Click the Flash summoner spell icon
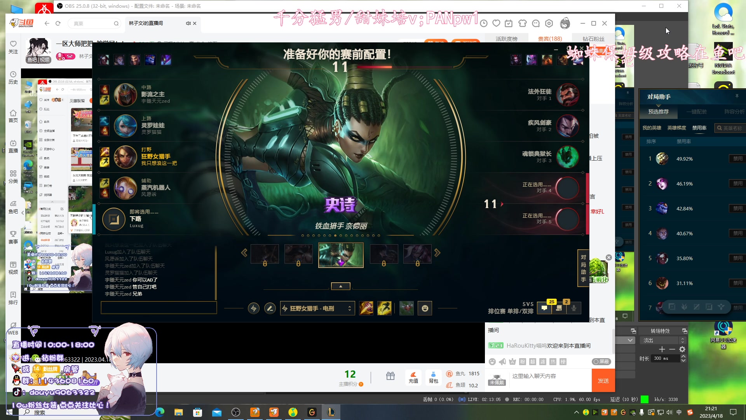The height and width of the screenshot is (420, 746). [384, 308]
